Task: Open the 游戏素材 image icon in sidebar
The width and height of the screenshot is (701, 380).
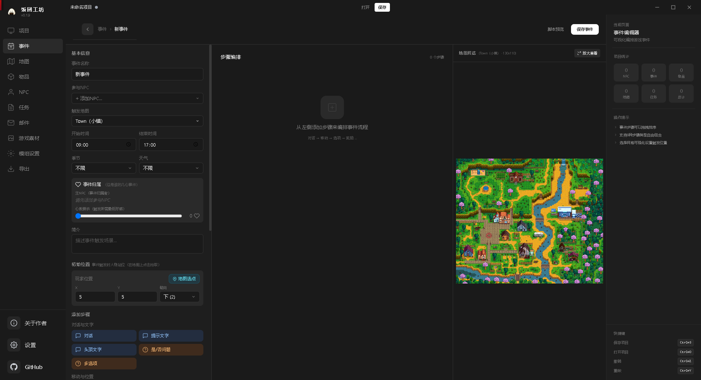Action: [x=11, y=138]
